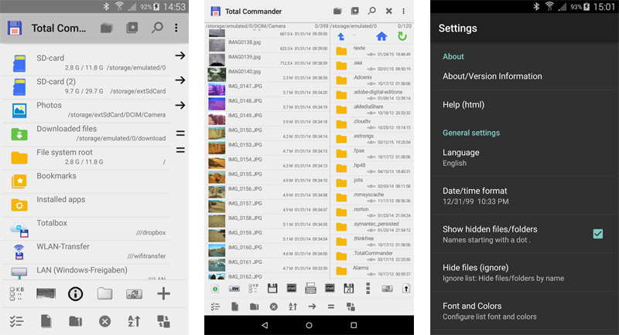Select IMAG0140.jpg thumbnail in Camera pane
Image resolution: width=619 pixels, height=335 pixels.
(217, 74)
